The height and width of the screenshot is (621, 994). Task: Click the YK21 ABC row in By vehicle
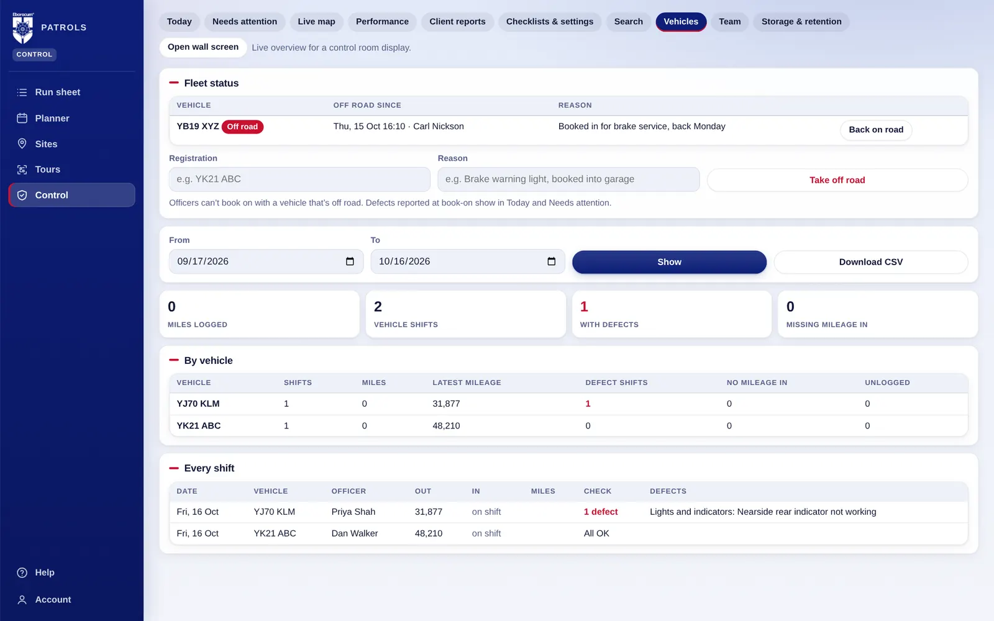point(568,426)
